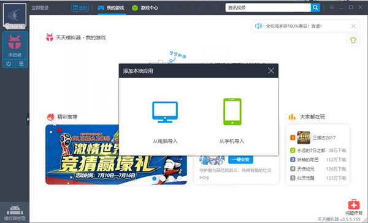Open the 三国志2017 game icon
The image size is (368, 223).
tap(304, 138)
